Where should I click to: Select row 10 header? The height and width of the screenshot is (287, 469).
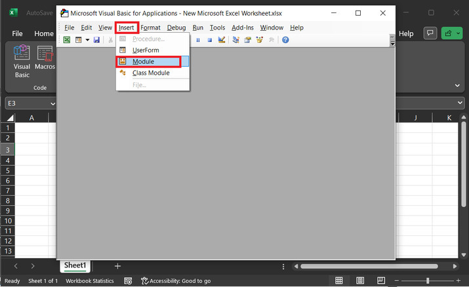point(8,221)
